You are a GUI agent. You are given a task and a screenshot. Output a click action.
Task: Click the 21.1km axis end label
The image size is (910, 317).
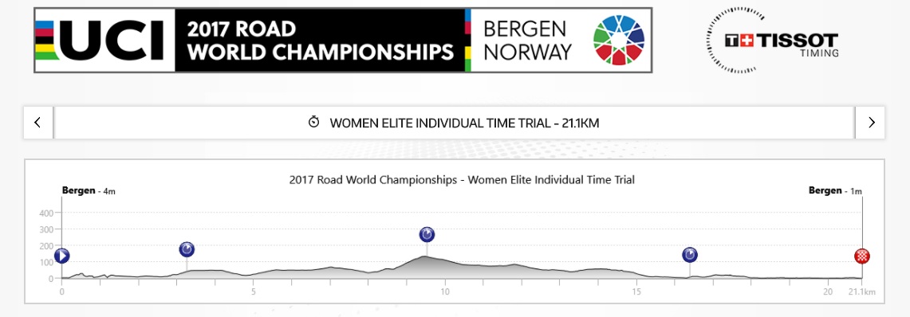click(862, 292)
